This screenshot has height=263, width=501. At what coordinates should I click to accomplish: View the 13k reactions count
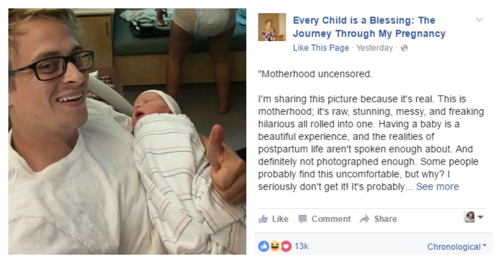tap(301, 246)
